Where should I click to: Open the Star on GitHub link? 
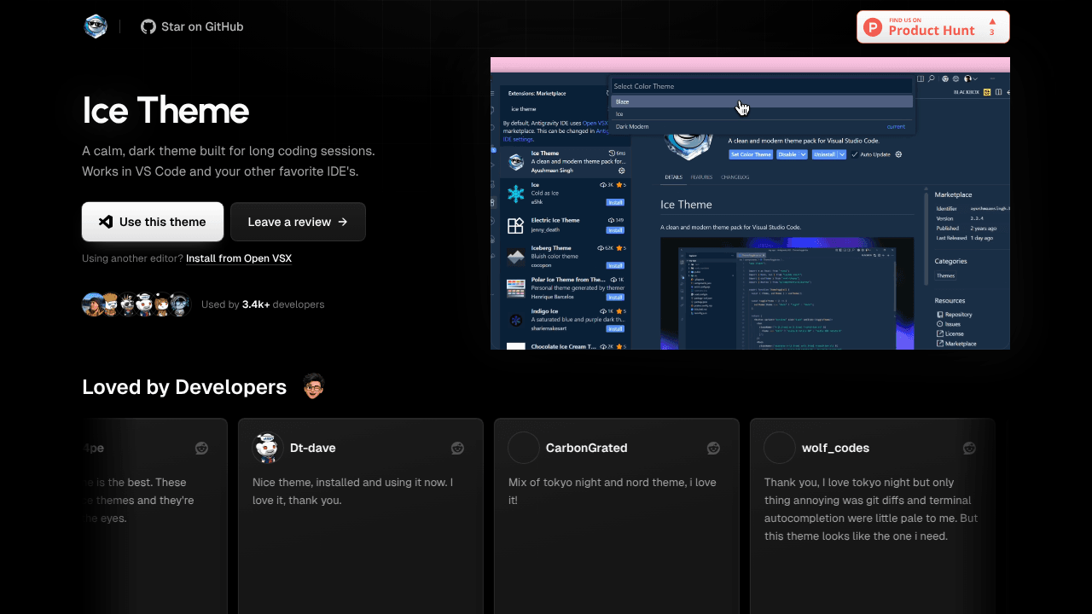[x=192, y=26]
